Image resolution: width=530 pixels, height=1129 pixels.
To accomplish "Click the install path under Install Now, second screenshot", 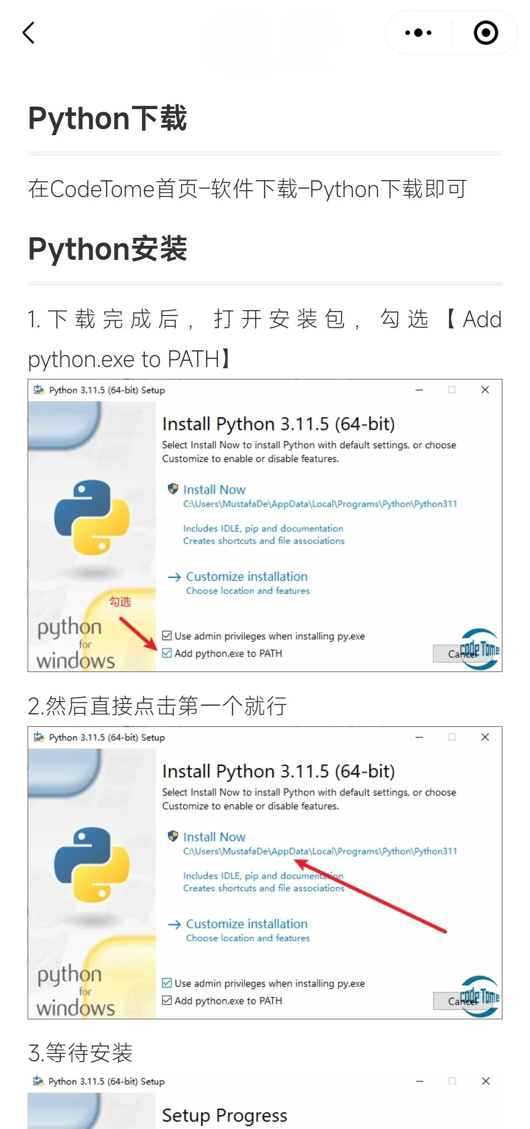I will 320,851.
